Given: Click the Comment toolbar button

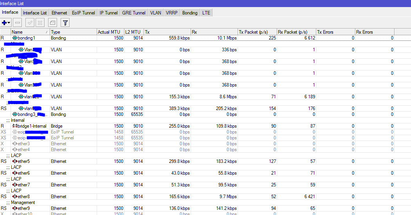Looking at the screenshot, I should 53,23.
